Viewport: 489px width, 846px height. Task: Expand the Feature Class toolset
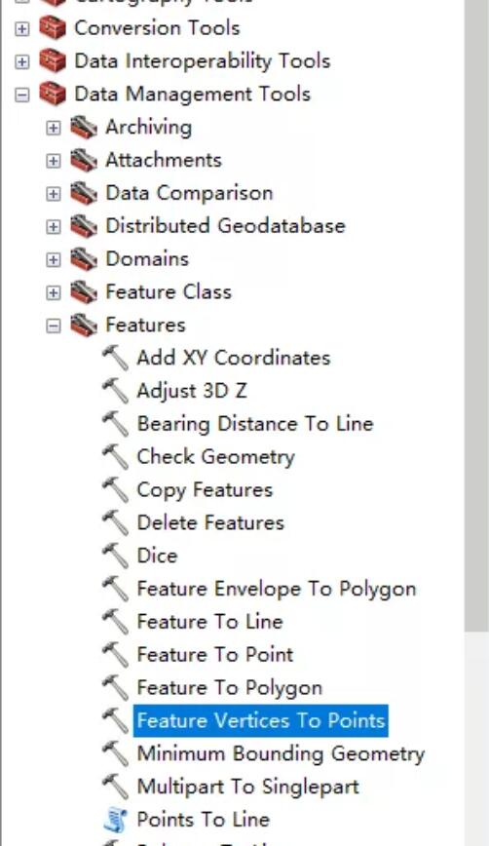53,293
